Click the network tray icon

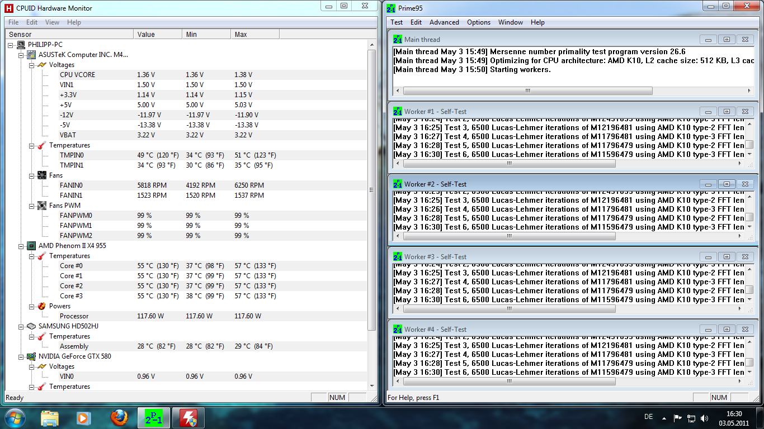tap(691, 418)
